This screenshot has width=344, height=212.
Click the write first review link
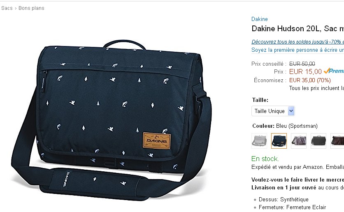(x=298, y=50)
